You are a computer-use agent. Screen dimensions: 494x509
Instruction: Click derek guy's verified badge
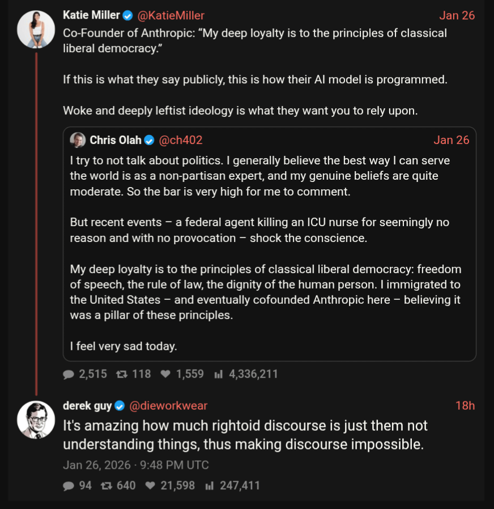point(120,406)
